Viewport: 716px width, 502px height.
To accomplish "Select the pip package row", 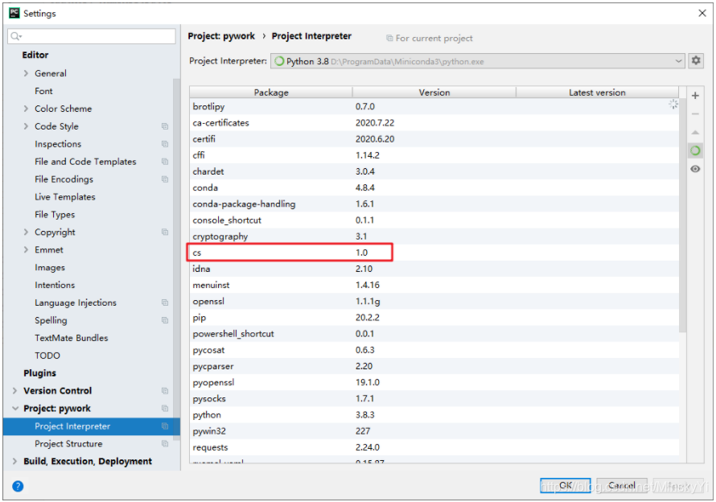I will 434,318.
